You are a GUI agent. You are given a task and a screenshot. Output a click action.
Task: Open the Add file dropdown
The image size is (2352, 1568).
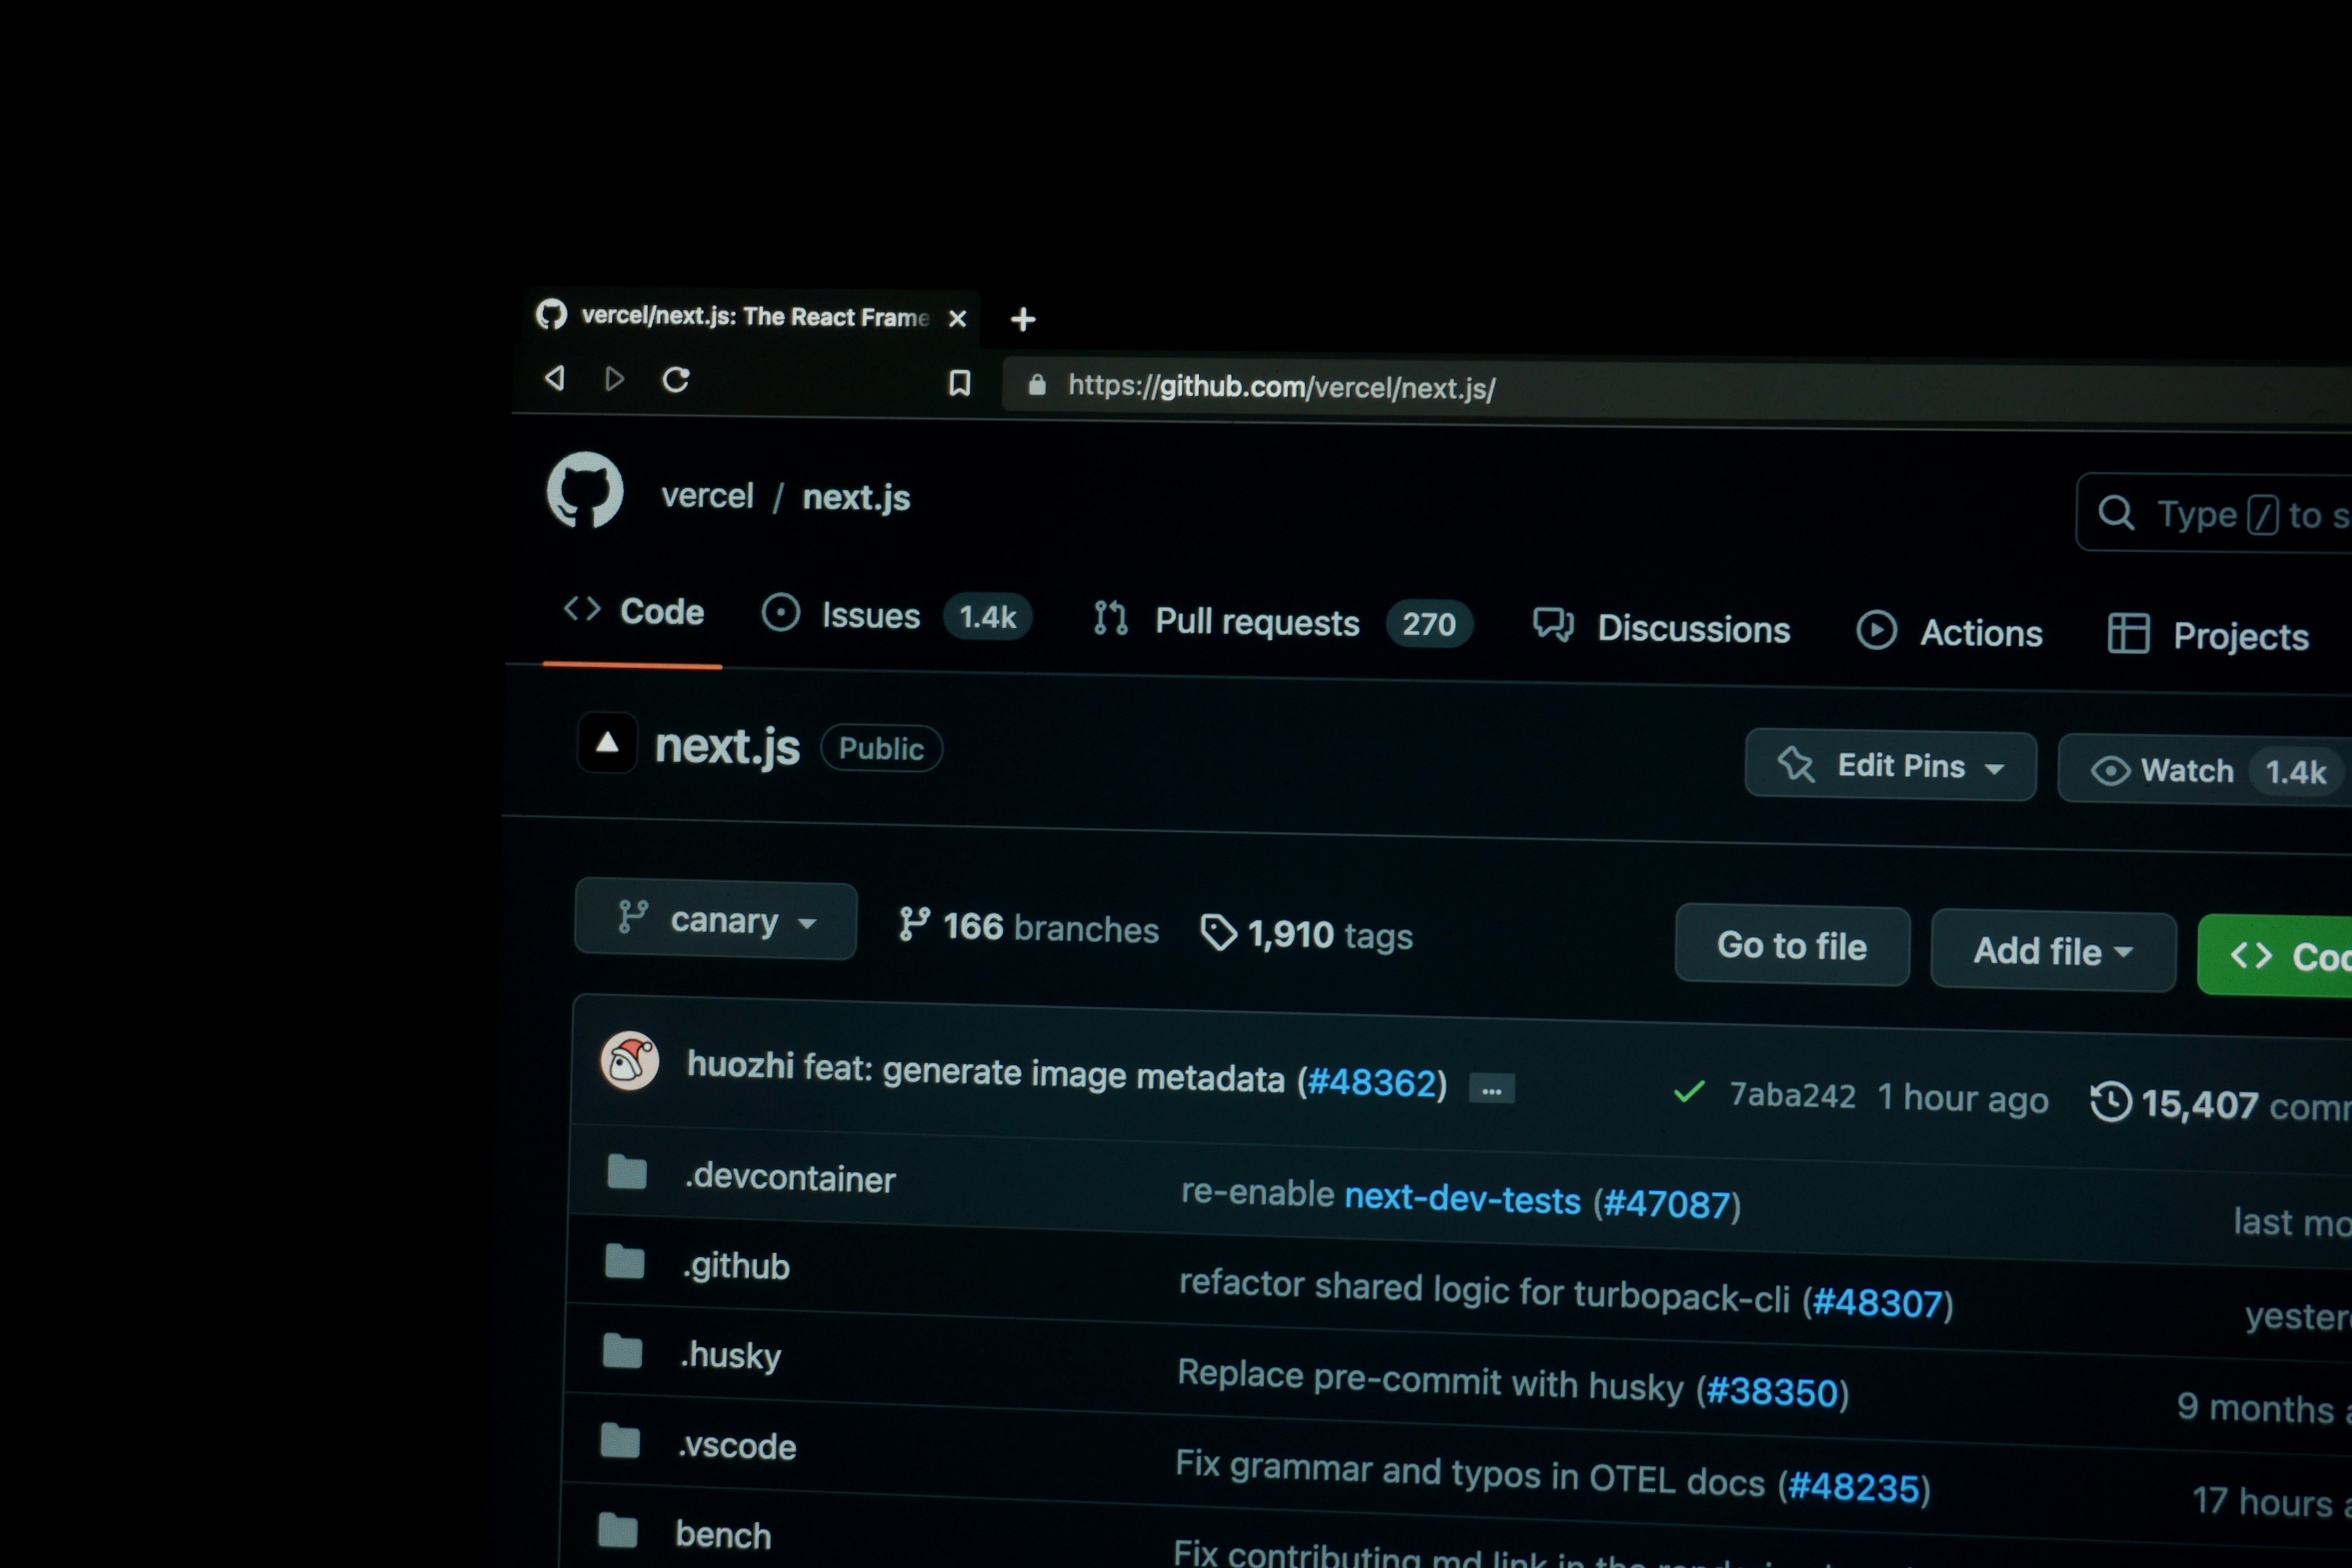pyautogui.click(x=2052, y=951)
